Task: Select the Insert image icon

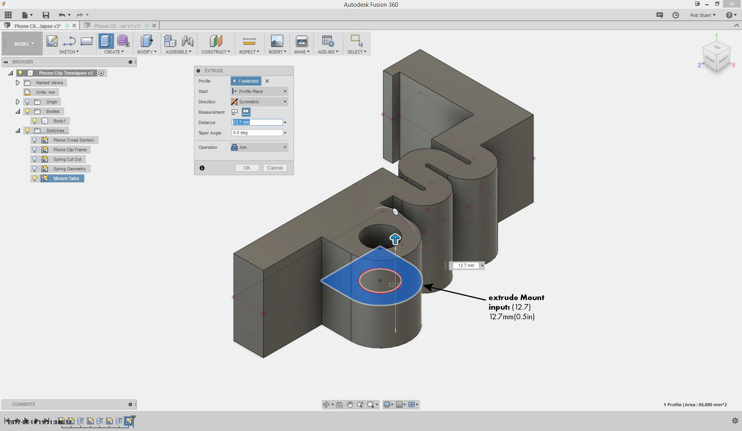Action: pyautogui.click(x=277, y=41)
